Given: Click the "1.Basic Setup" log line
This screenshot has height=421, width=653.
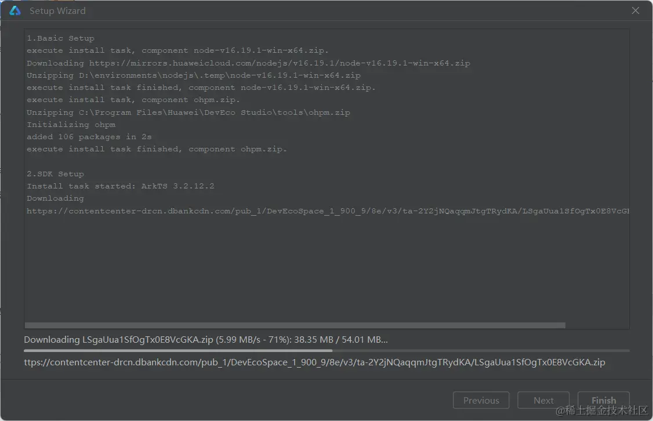Looking at the screenshot, I should tap(60, 38).
